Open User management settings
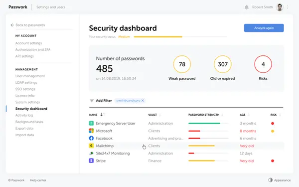 coord(30,76)
